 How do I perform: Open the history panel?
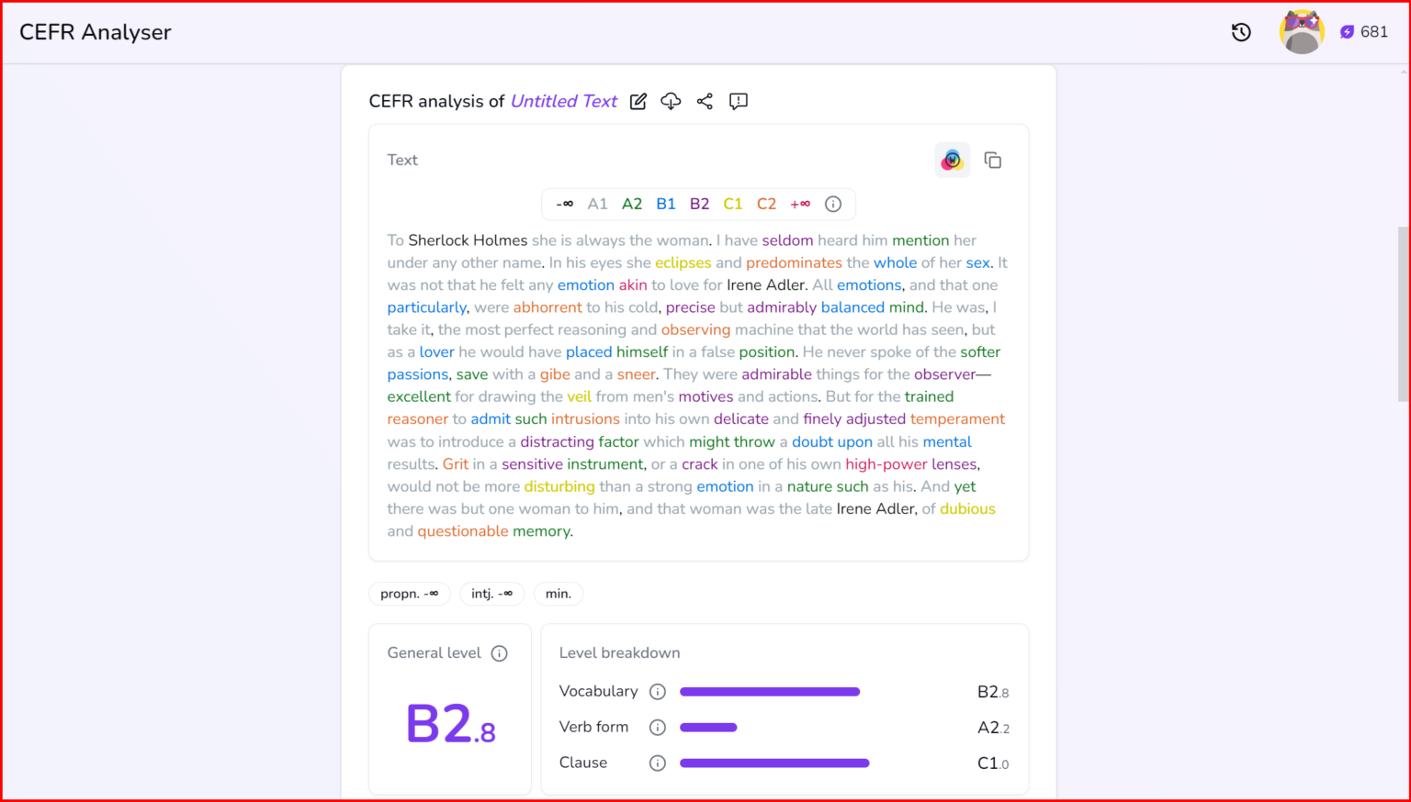pos(1241,30)
